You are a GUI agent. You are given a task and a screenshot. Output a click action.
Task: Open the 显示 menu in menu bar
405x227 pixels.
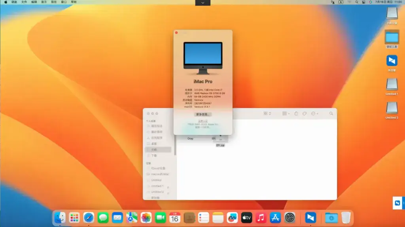[x=44, y=2]
